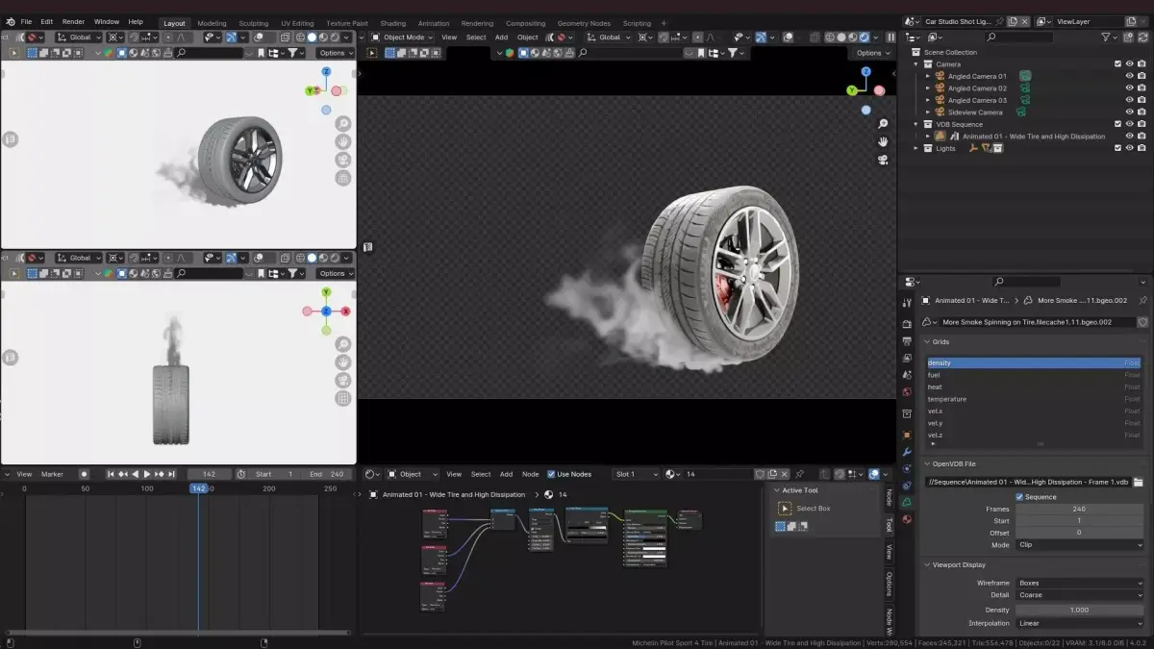Open the Mode dropdown showing Clip
Image resolution: width=1154 pixels, height=649 pixels.
click(1080, 545)
